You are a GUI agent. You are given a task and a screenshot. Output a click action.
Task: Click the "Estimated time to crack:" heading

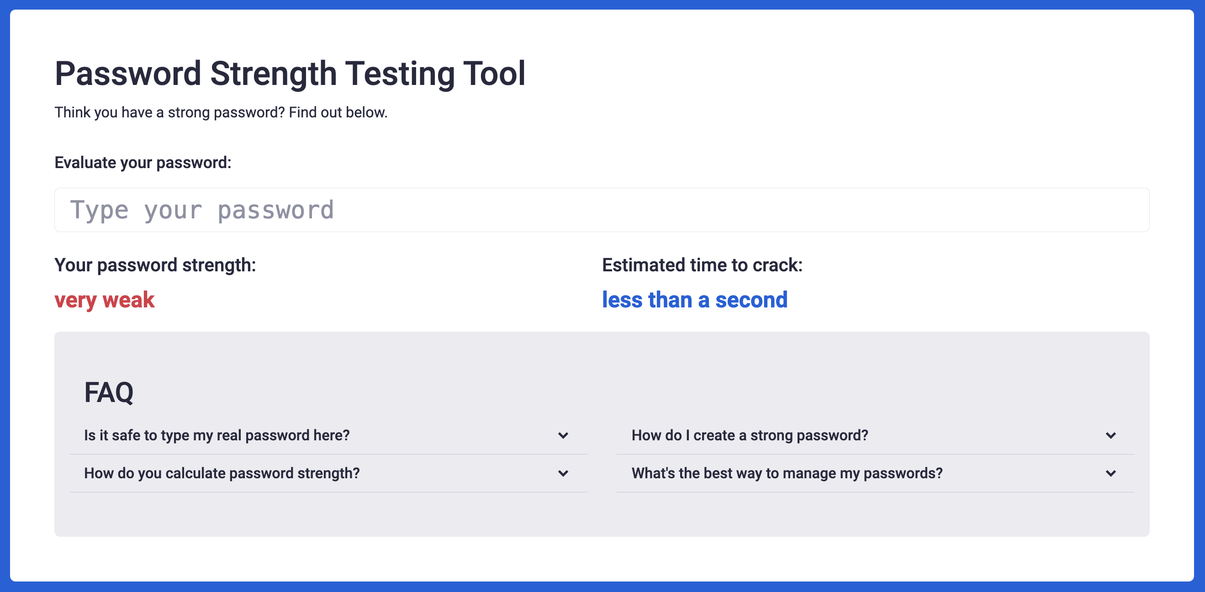tap(703, 264)
